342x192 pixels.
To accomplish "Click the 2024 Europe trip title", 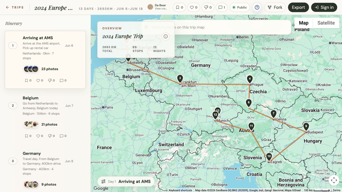I will (54, 8).
